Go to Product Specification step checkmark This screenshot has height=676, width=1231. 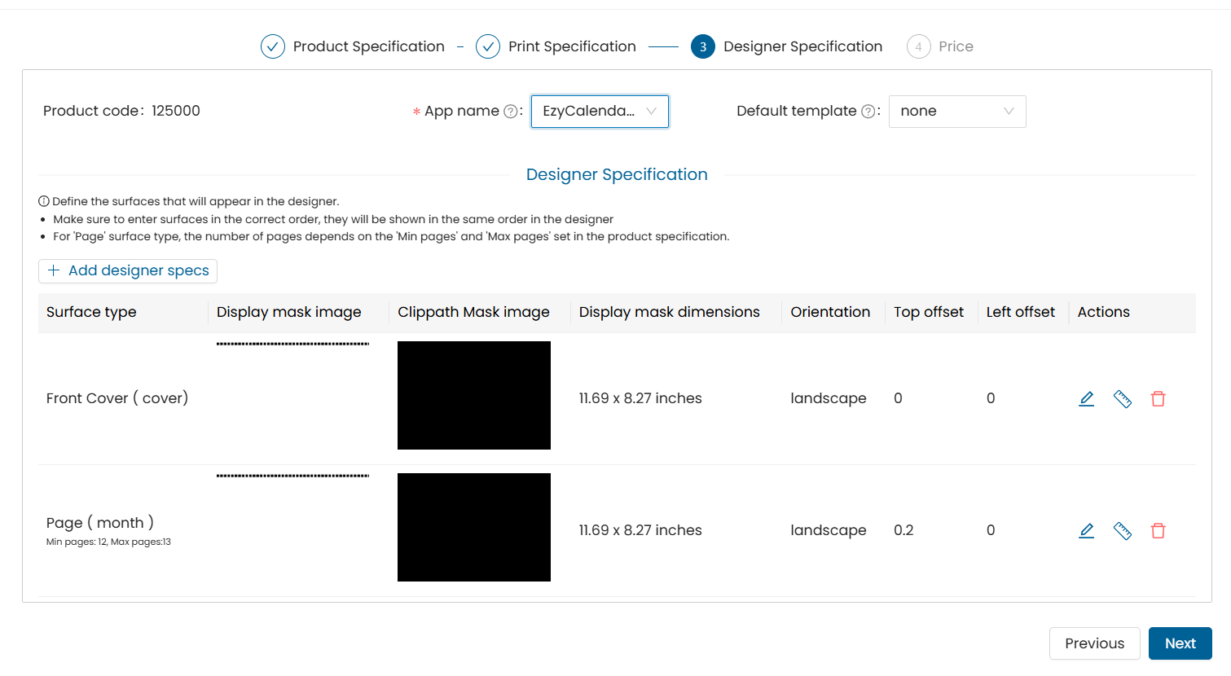coord(273,47)
